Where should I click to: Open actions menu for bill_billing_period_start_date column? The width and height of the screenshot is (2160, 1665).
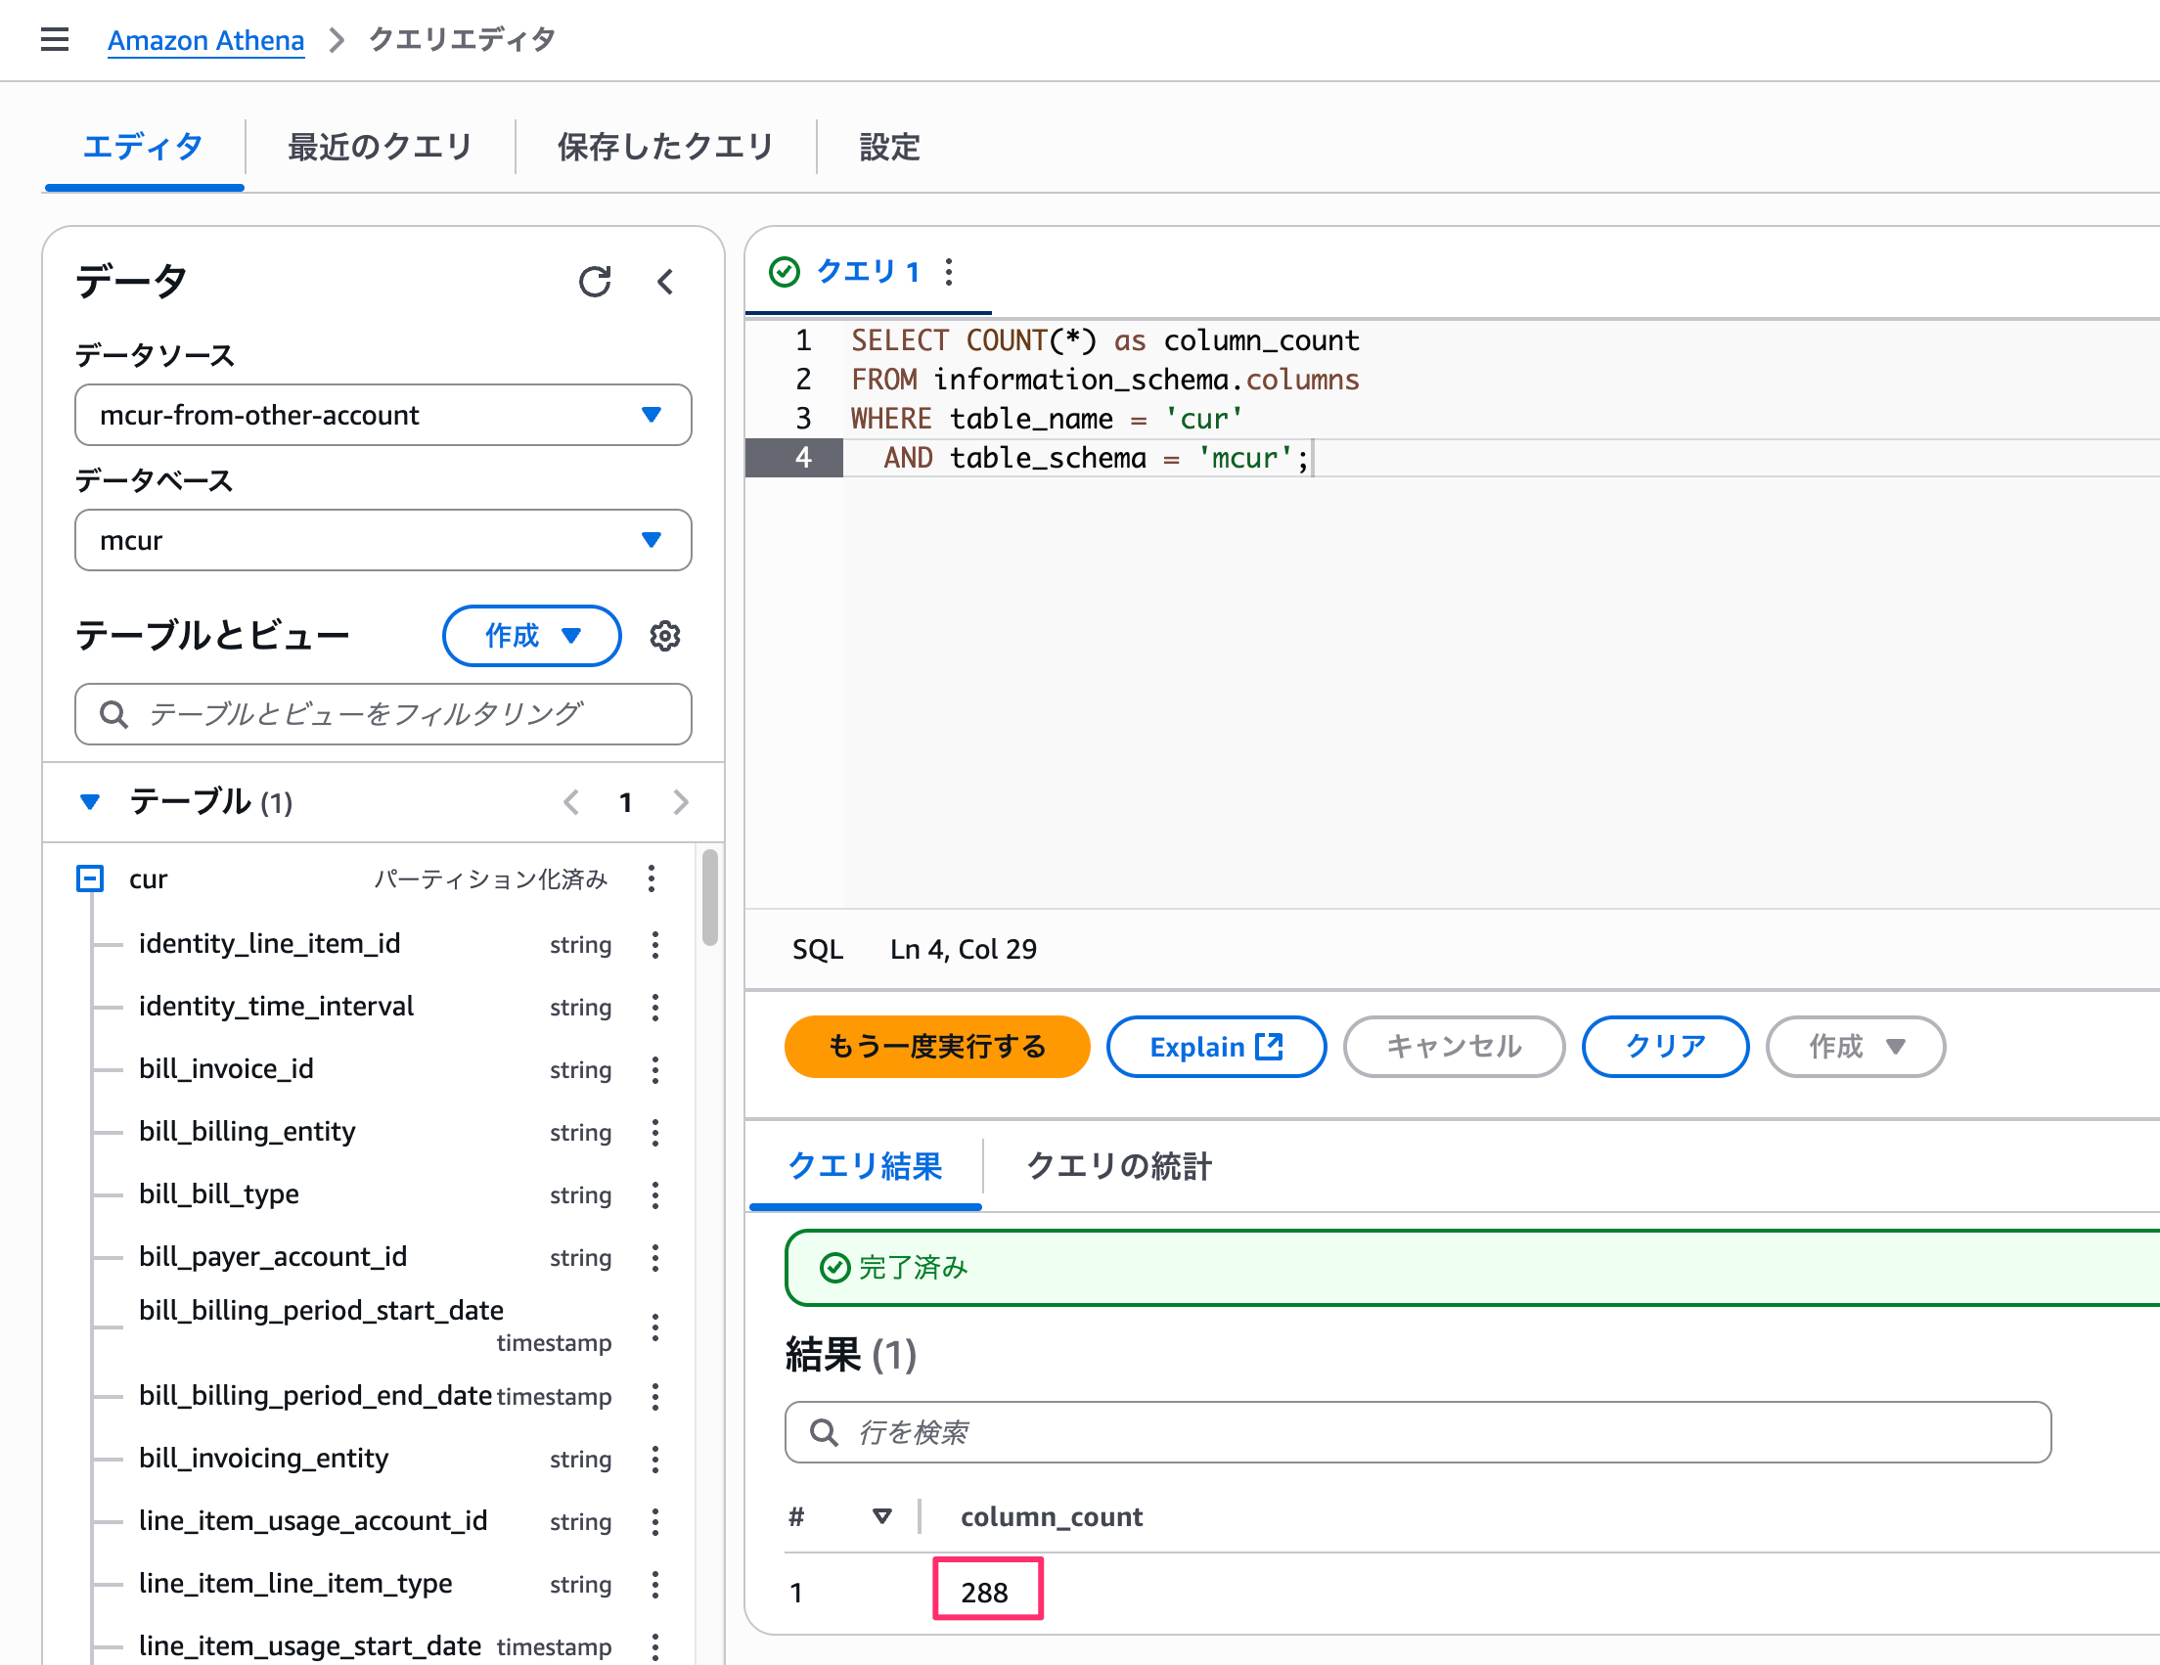point(654,1327)
